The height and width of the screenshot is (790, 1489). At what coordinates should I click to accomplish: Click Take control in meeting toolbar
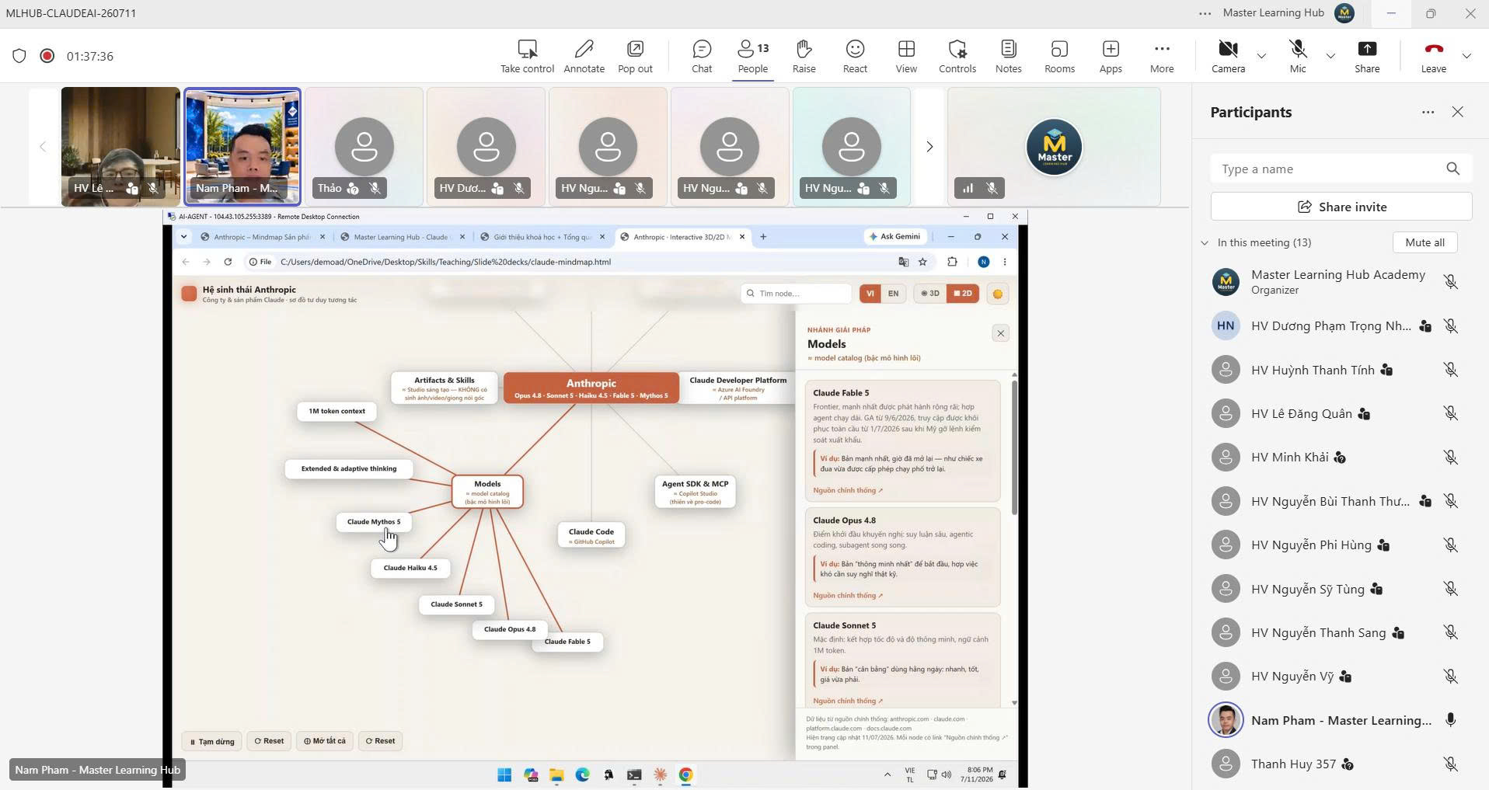[527, 57]
